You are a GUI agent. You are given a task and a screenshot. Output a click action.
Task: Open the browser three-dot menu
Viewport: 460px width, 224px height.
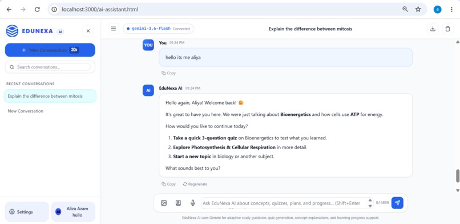coord(451,9)
